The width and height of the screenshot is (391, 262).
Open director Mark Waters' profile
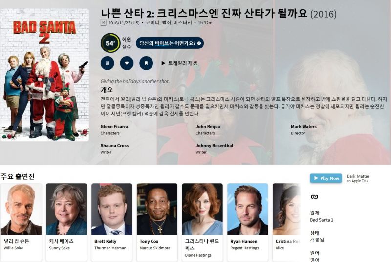(x=304, y=127)
